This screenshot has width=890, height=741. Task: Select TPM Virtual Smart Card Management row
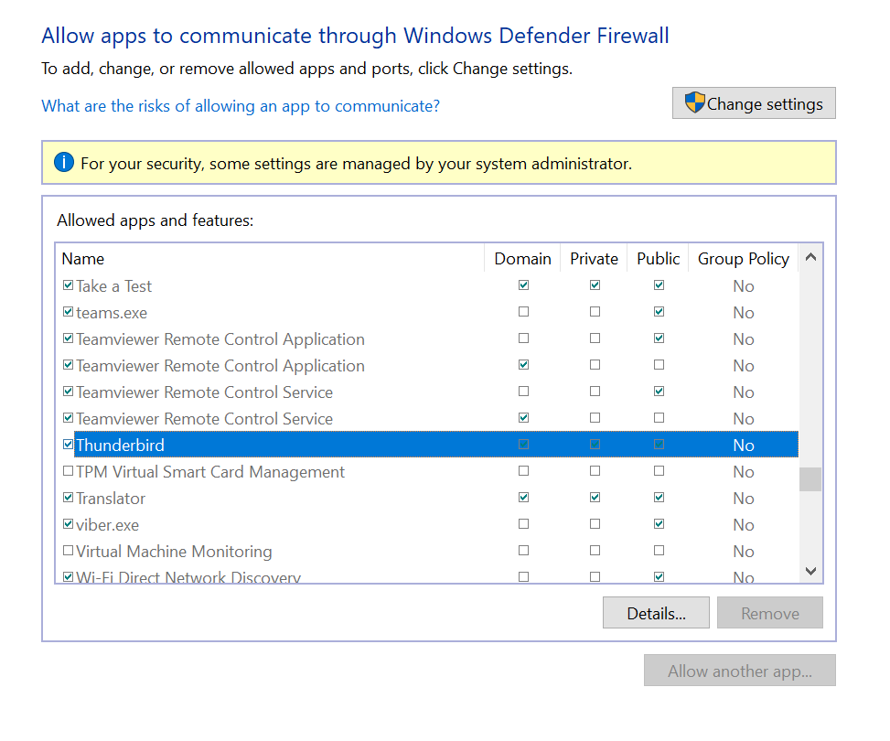427,471
